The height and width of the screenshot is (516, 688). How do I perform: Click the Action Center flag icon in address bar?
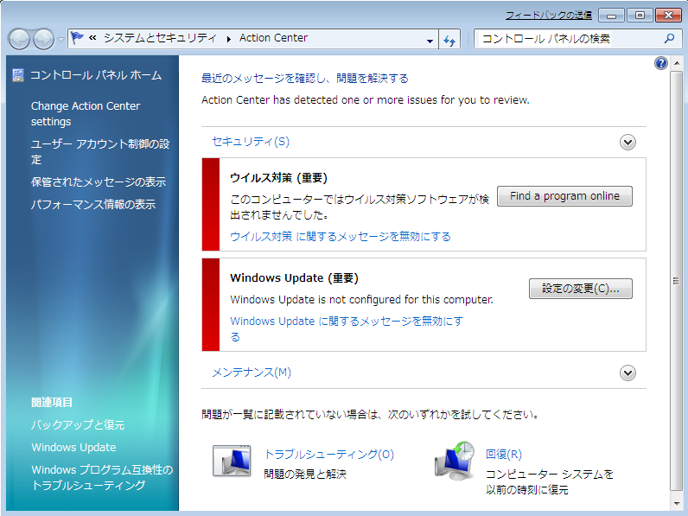pos(77,38)
